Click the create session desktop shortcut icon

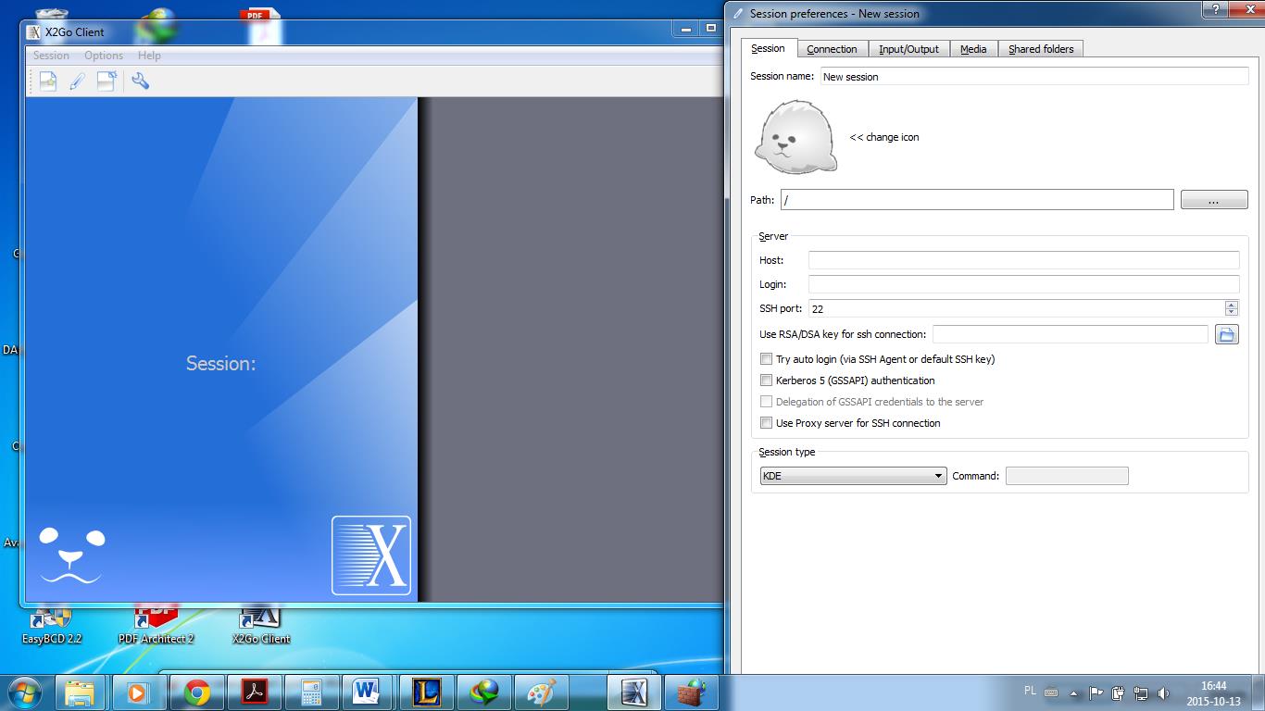click(106, 81)
